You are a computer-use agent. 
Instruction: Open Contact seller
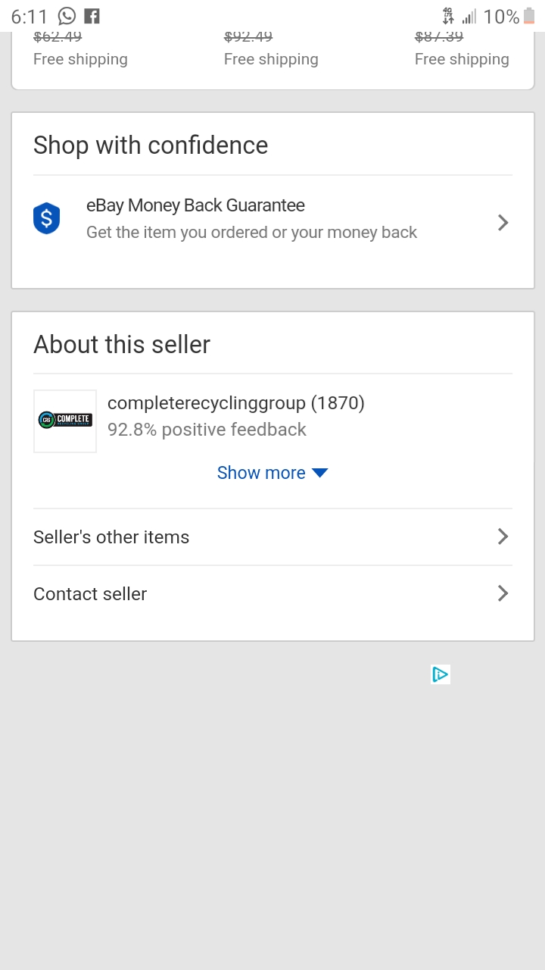90,594
